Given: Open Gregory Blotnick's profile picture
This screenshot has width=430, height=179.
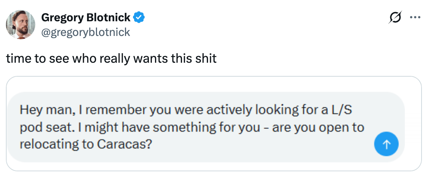Looking at the screenshot, I should (21, 25).
